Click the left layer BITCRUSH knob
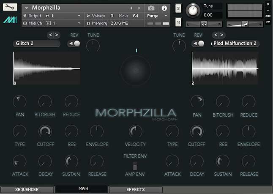The height and width of the screenshot is (194, 273). (x=45, y=102)
